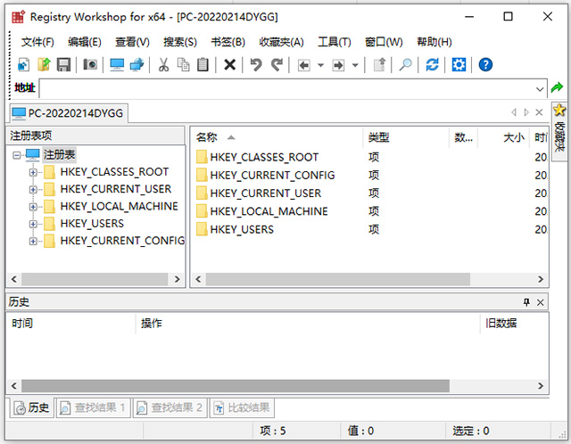Pin the 历史 history panel

[x=526, y=302]
